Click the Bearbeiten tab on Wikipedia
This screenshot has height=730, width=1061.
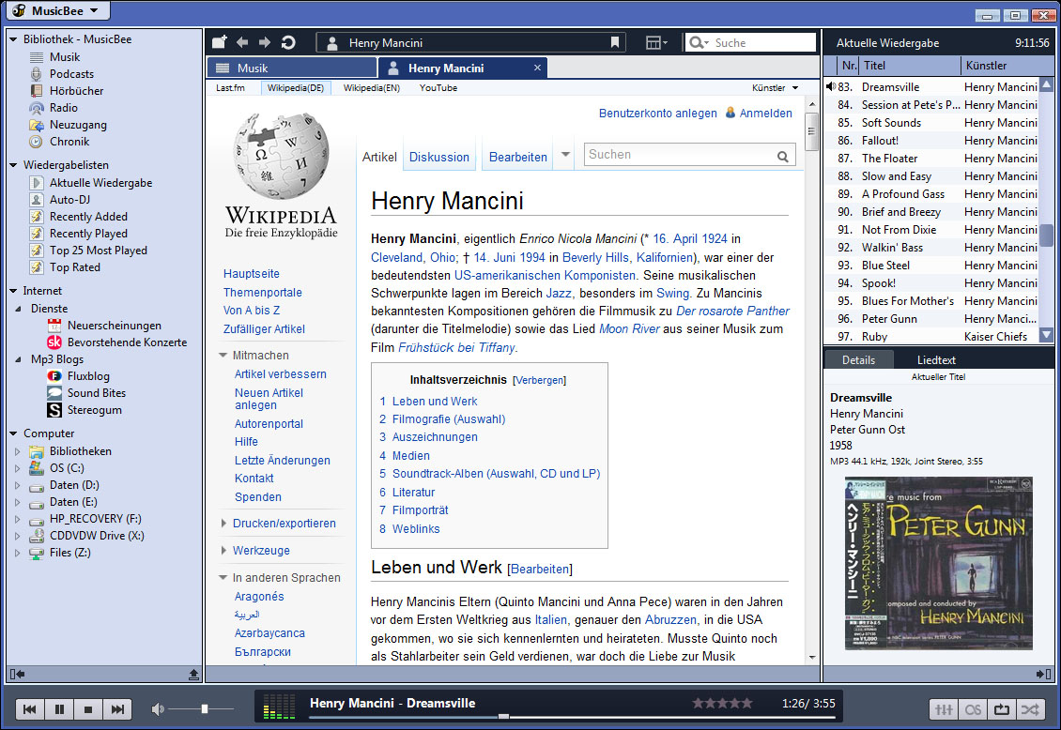click(517, 157)
